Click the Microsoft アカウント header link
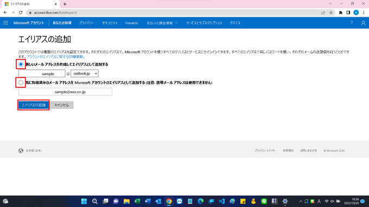 [x=29, y=23]
